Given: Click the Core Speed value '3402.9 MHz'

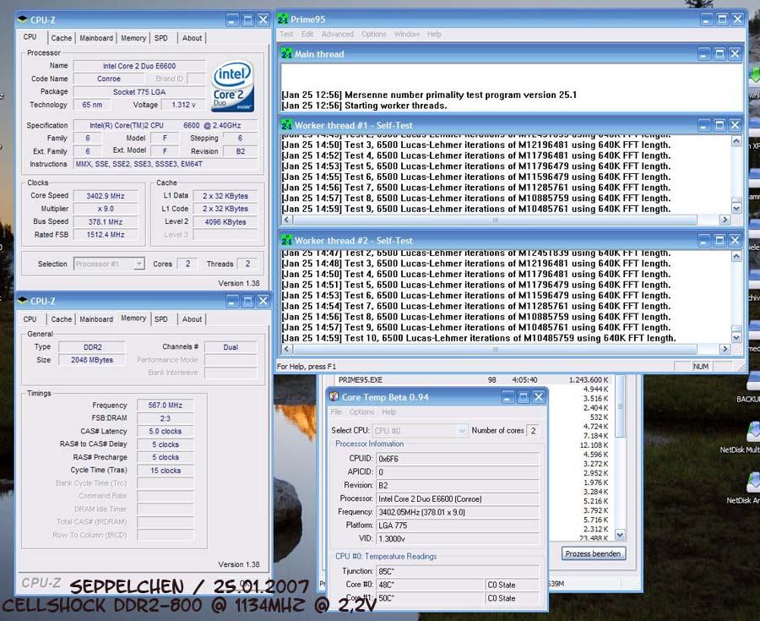Looking at the screenshot, I should click(106, 196).
